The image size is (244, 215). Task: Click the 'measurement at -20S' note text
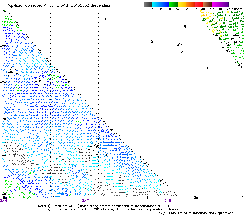pos(152,206)
